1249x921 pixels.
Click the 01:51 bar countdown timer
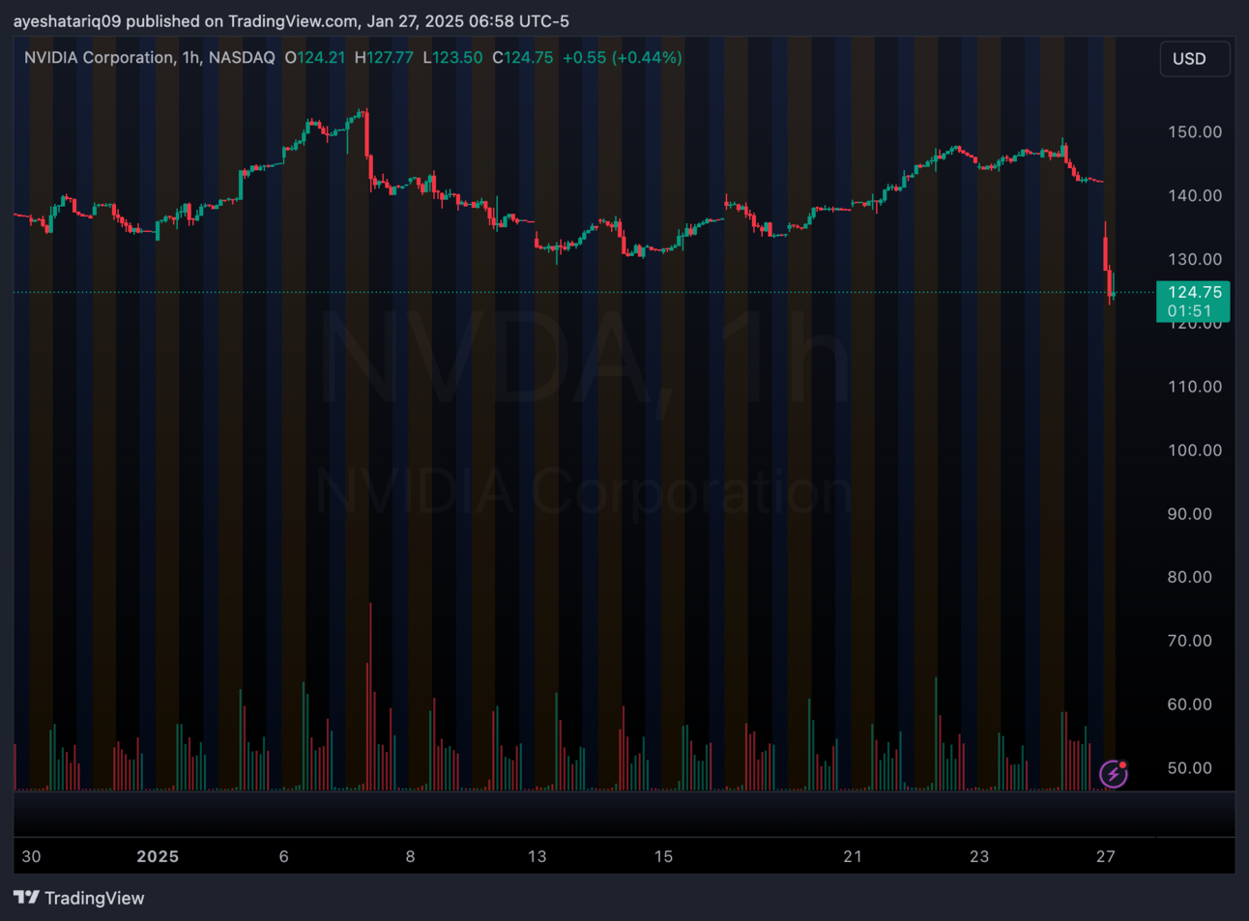1189,311
